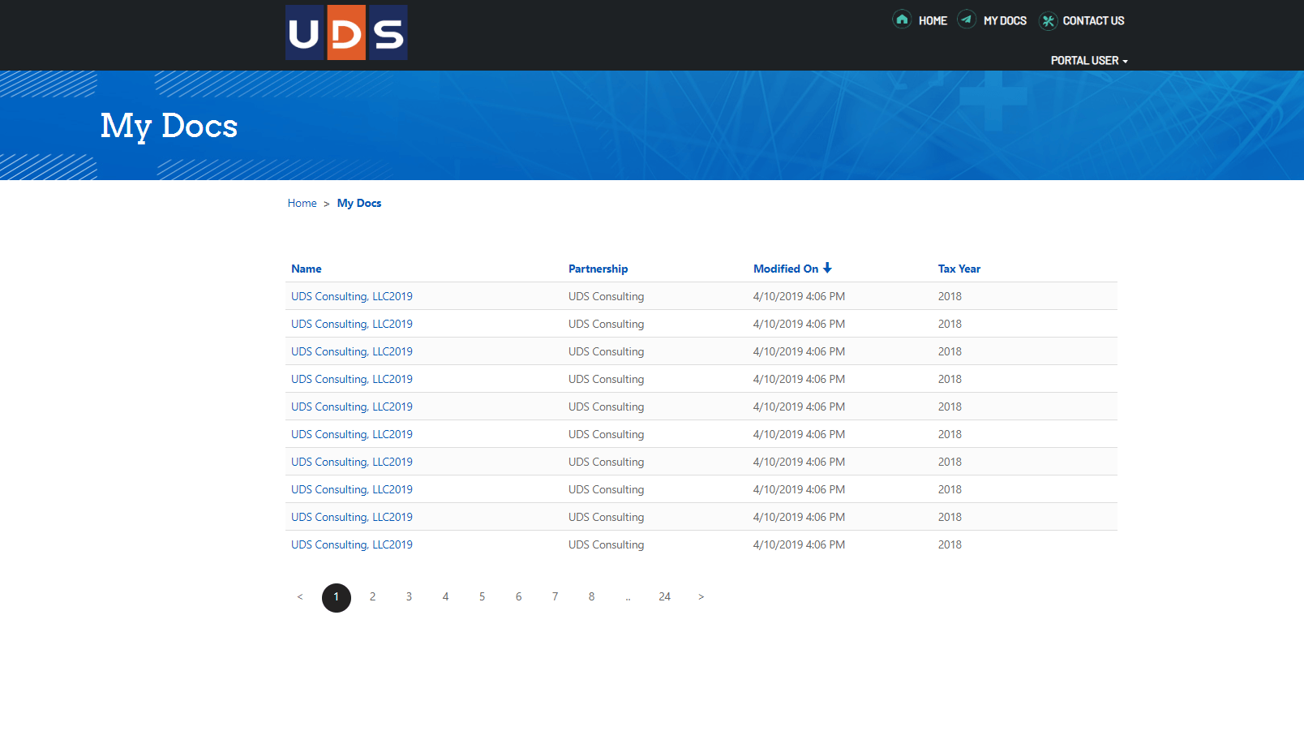Select page 5 in the pagination bar
This screenshot has width=1304, height=740.
coord(483,596)
